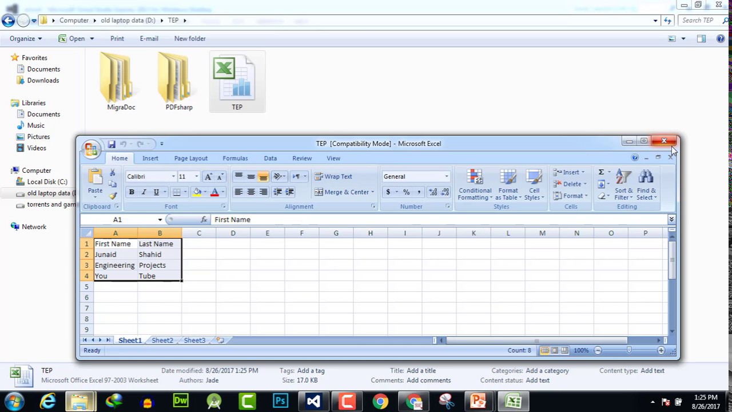Click Insert cells button
This screenshot has width=732, height=412.
(569, 172)
